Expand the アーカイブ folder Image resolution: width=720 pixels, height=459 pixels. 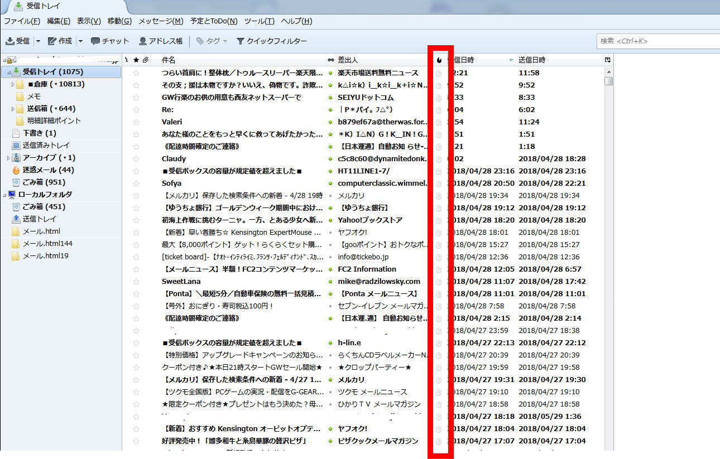click(x=8, y=158)
